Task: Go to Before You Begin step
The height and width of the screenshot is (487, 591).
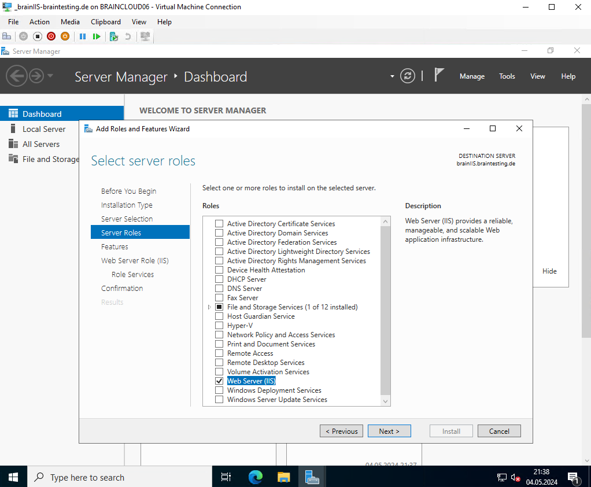Action: 128,191
